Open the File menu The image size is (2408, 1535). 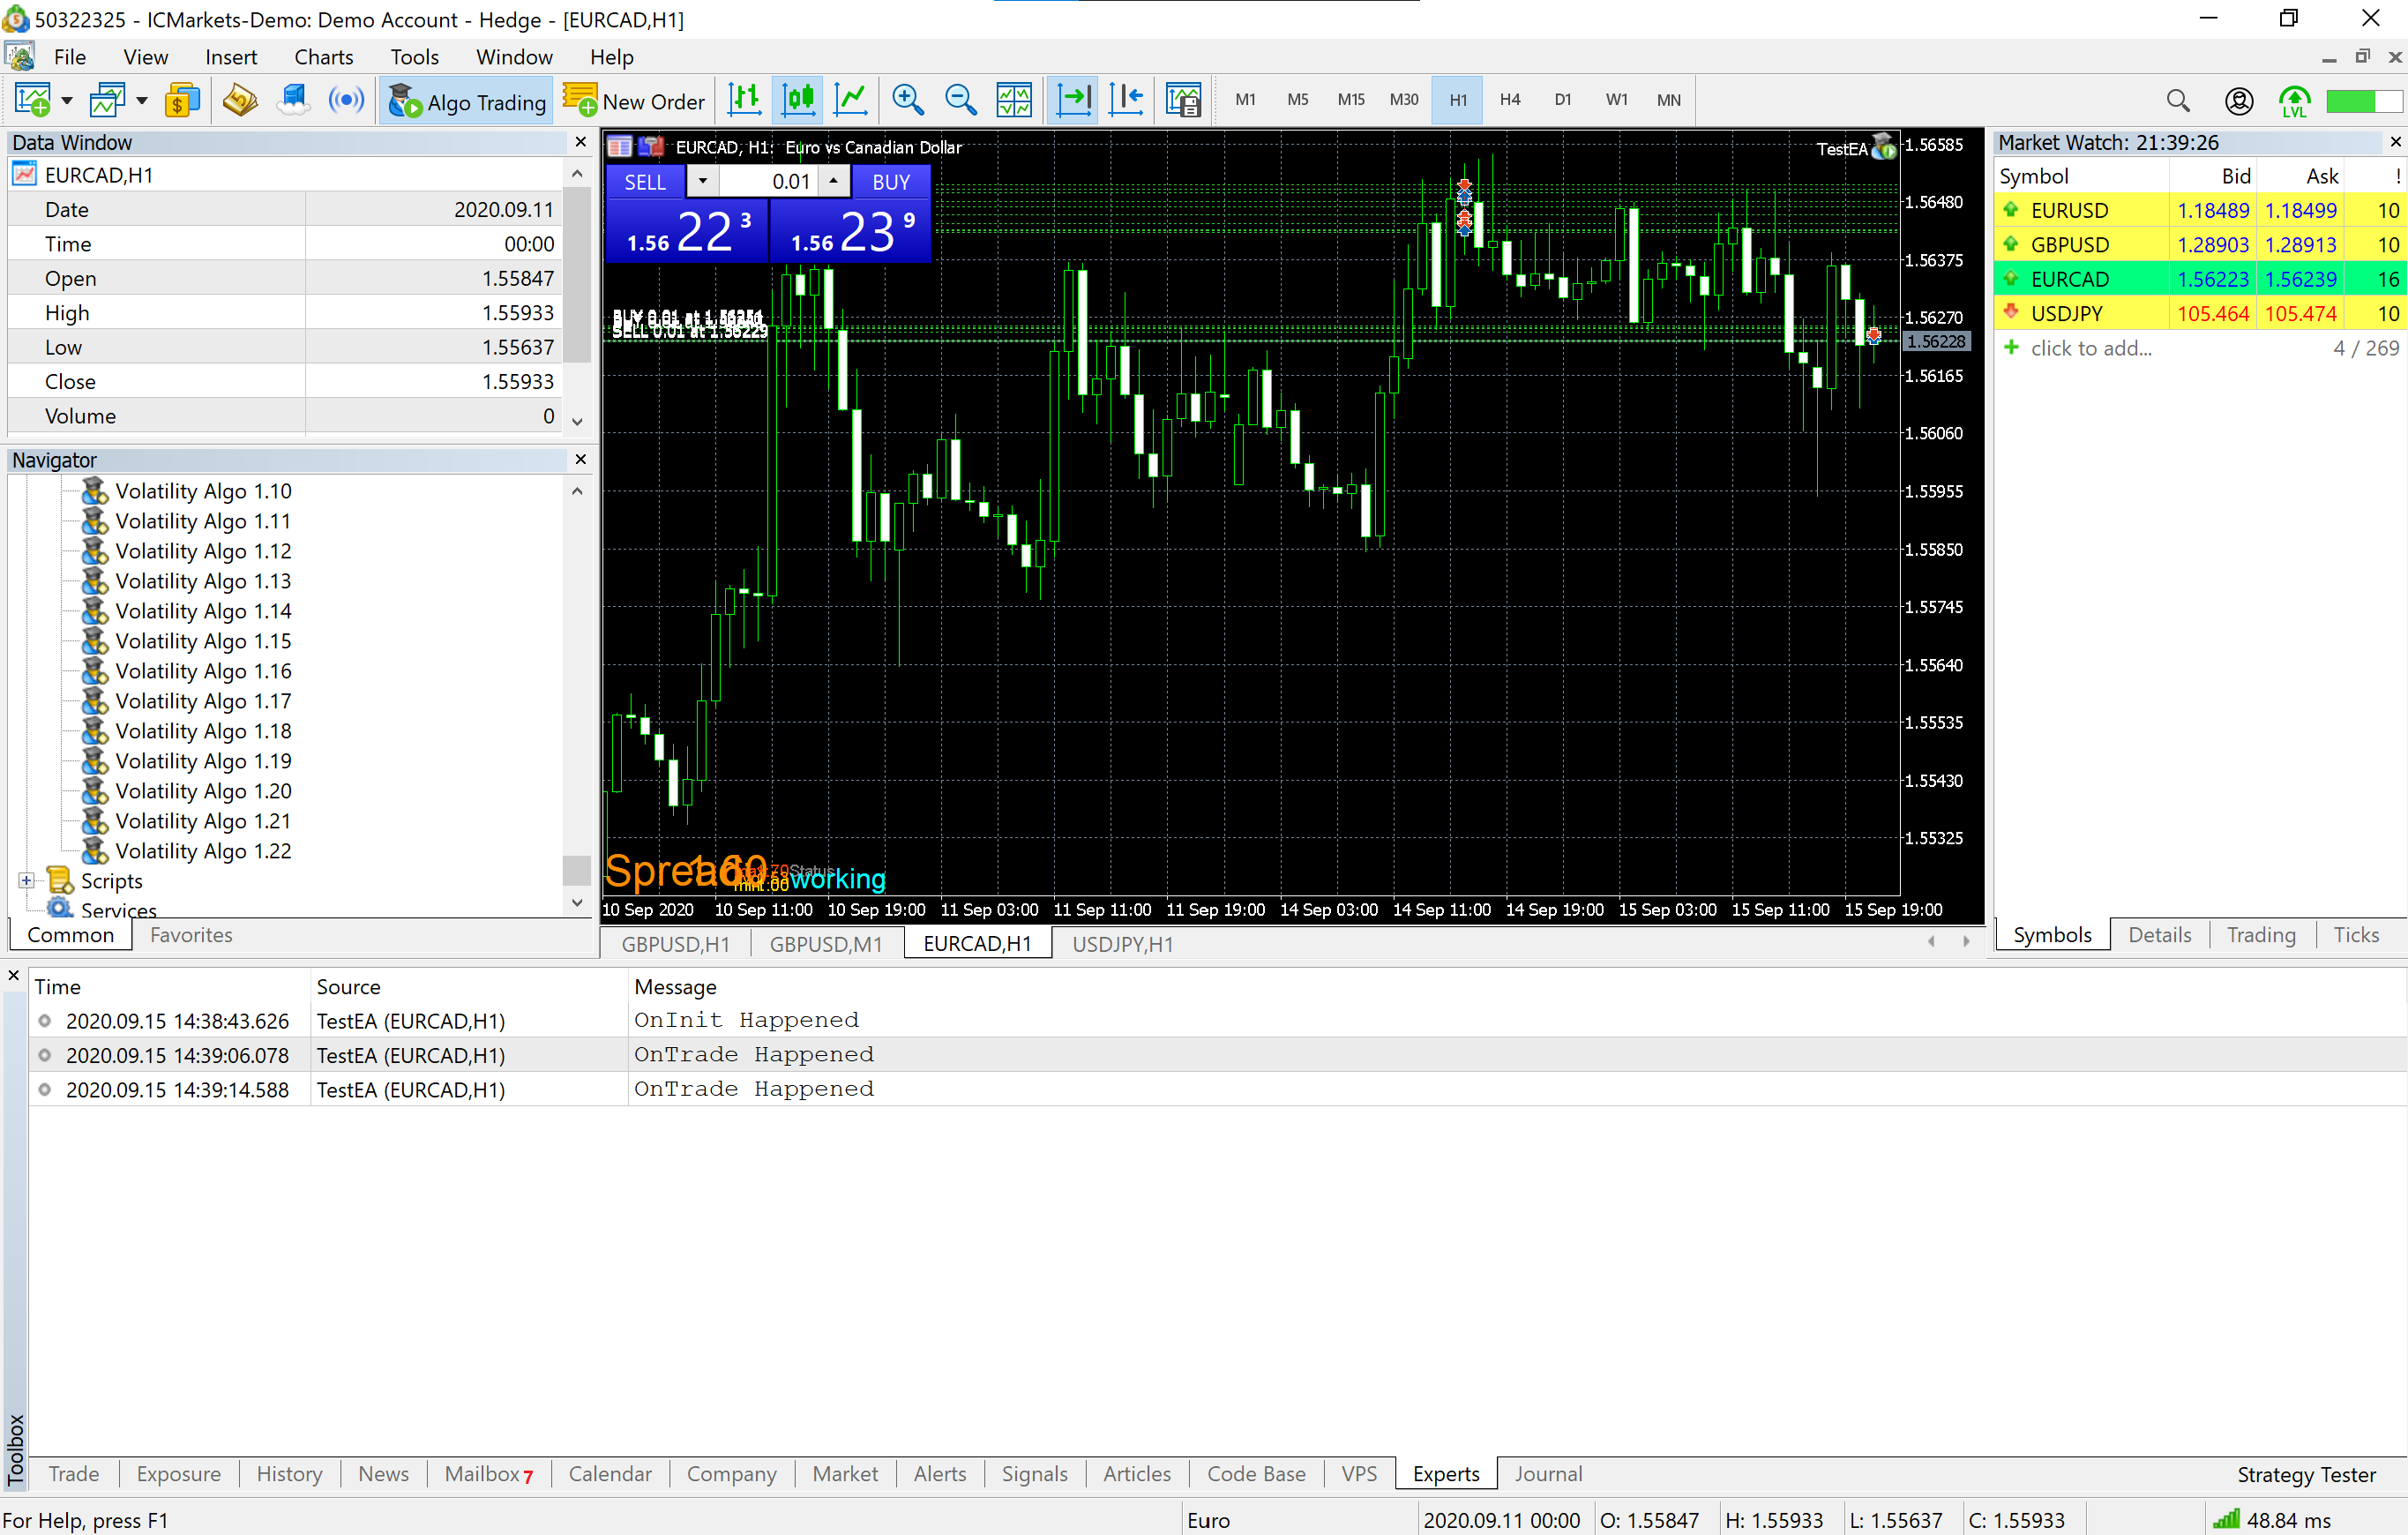(70, 57)
